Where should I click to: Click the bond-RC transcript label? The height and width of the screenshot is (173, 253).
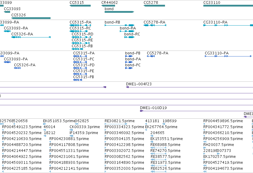pyautogui.click(x=132, y=34)
